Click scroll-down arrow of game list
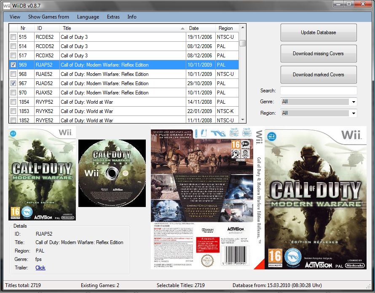375x293 pixels. tap(243, 120)
